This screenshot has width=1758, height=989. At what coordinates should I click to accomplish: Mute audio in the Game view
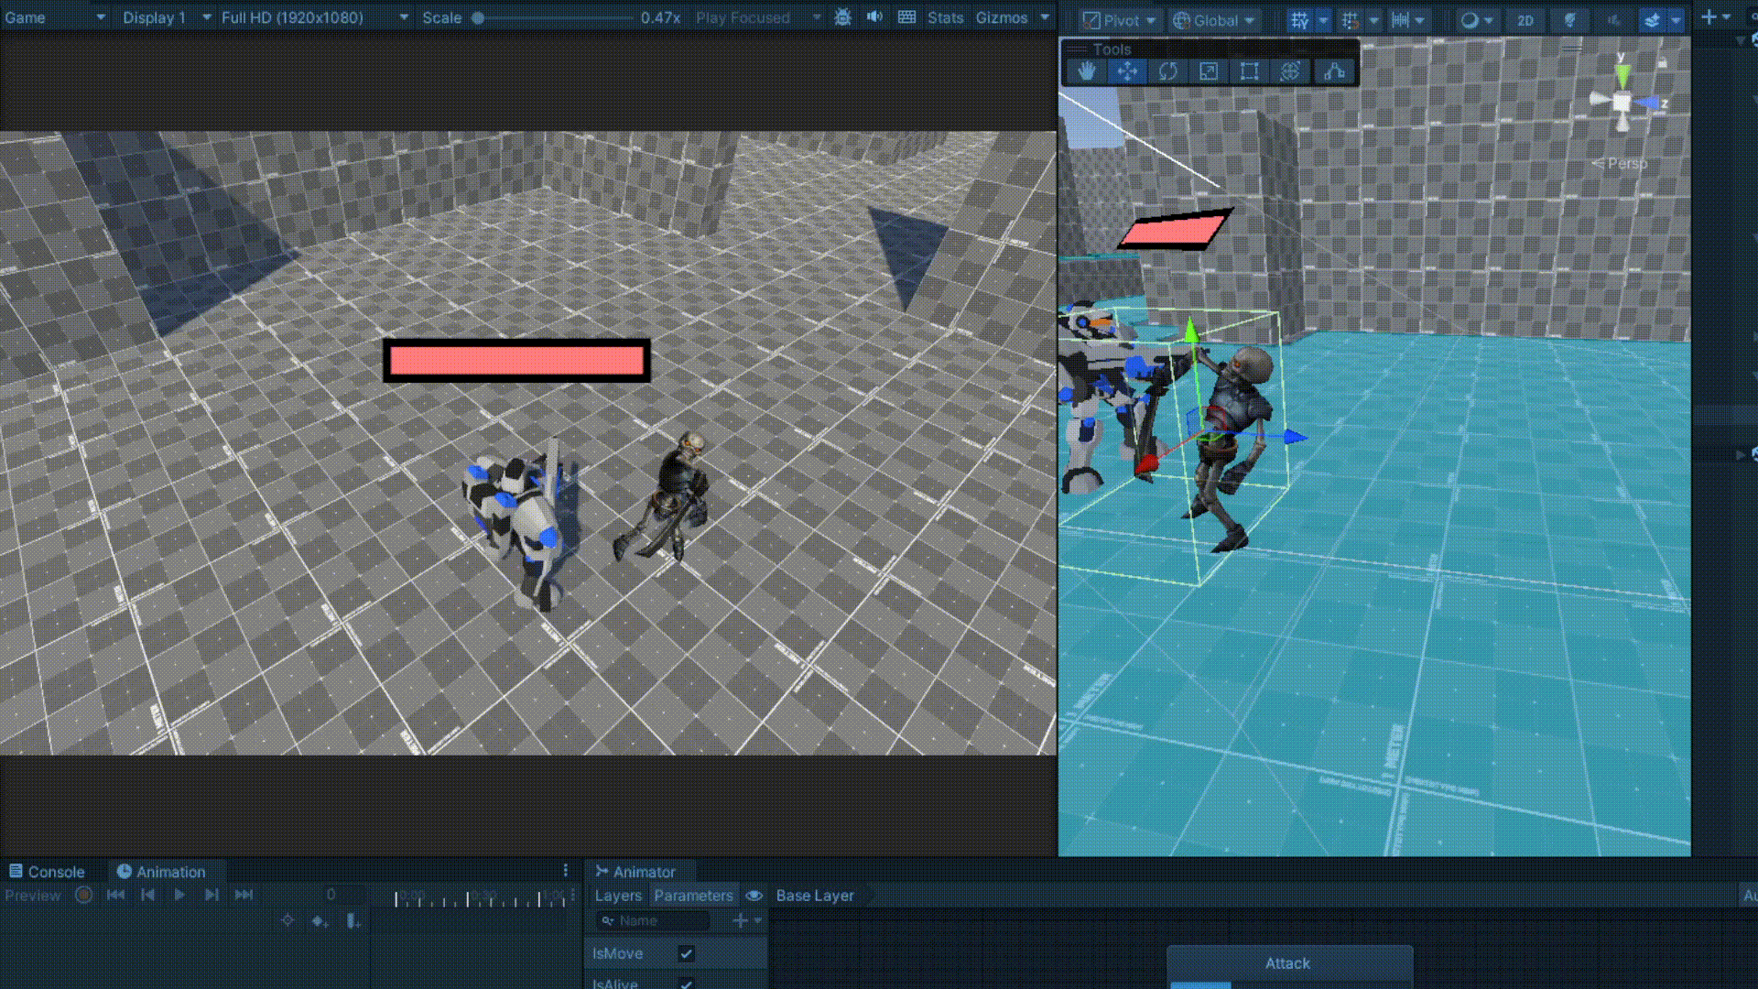pos(874,17)
